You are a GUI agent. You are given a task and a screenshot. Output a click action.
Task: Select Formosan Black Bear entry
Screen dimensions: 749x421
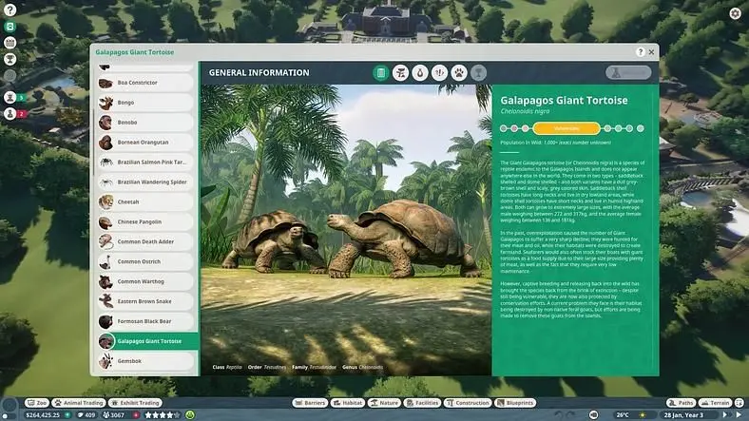145,321
